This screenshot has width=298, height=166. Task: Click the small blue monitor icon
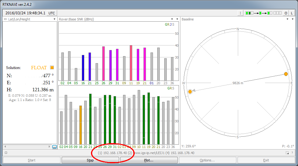(x=54, y=147)
